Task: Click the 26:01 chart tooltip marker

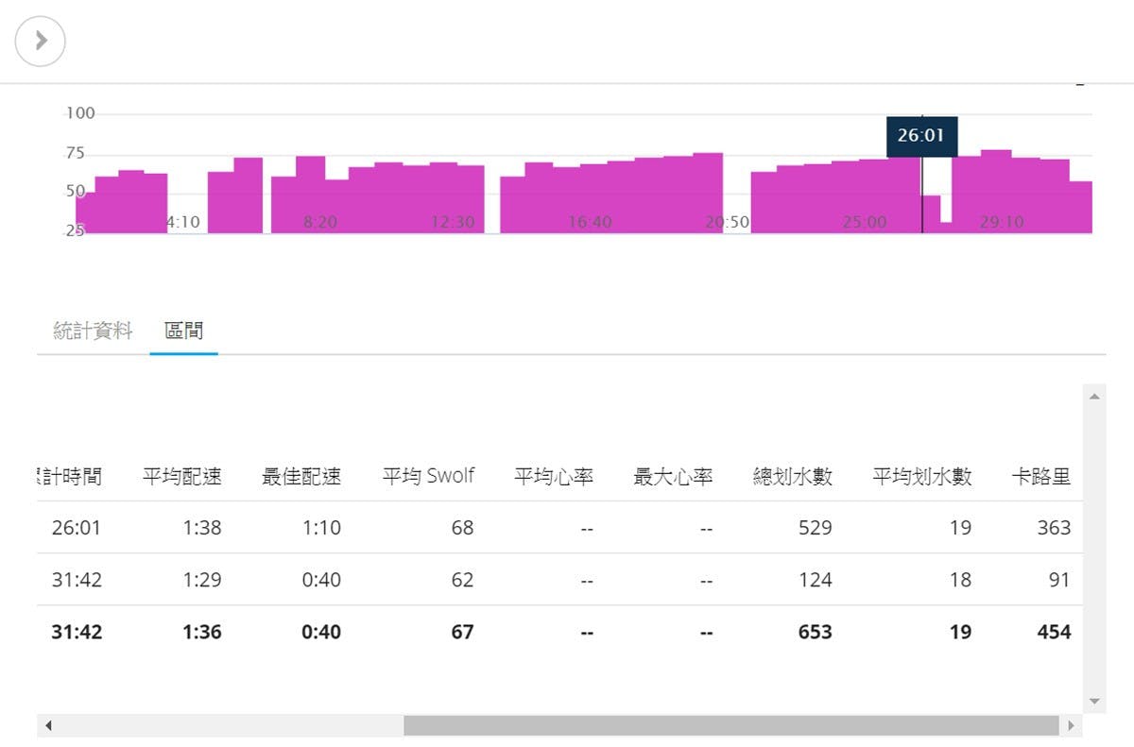Action: [921, 136]
